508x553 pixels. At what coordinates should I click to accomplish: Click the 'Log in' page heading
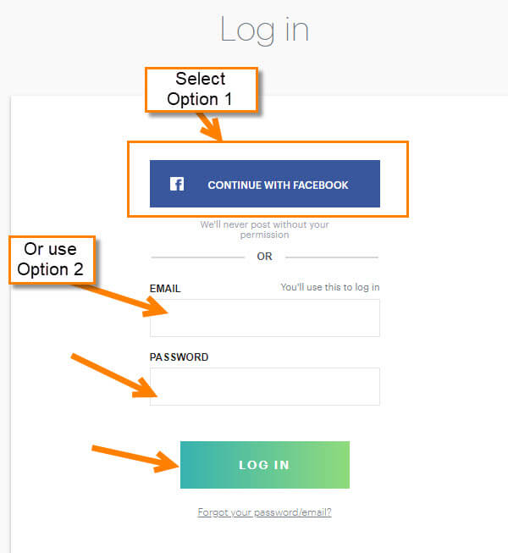click(265, 30)
